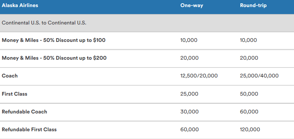Click the 60,000 round-trip Refundable Coach value
This screenshot has height=139, width=294.
coord(249,112)
